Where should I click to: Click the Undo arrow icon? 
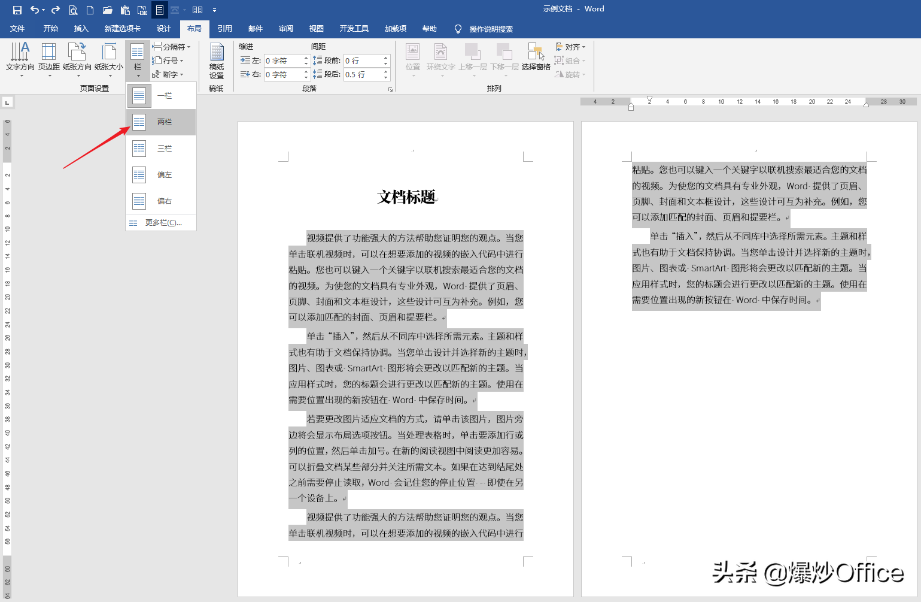[35, 10]
